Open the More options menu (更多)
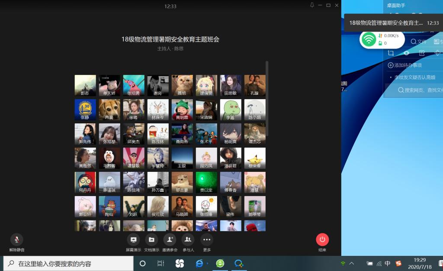Screen dimensions: 443x271 click(207, 239)
